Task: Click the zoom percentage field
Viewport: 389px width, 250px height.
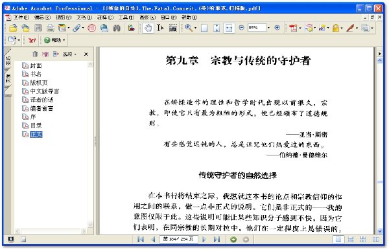Action: 257,28
